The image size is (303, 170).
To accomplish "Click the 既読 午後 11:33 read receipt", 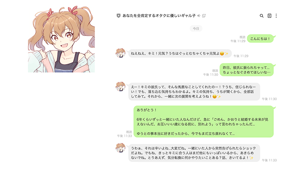I will (124, 134).
